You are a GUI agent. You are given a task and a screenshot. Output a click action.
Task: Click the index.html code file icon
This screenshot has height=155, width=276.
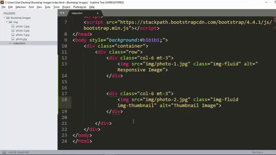pos(10,43)
